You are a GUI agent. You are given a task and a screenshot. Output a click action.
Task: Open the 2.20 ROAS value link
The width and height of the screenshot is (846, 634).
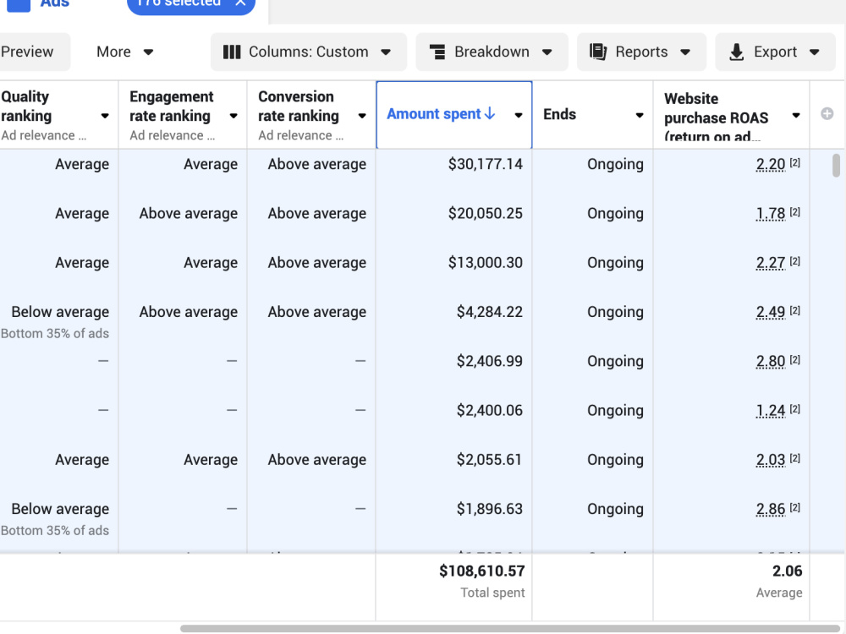point(770,164)
